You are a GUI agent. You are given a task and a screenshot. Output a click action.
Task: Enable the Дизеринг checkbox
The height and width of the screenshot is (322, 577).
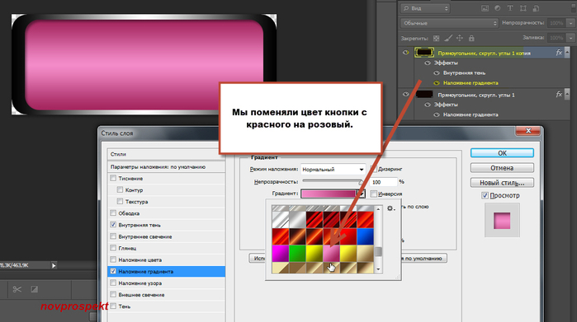tap(373, 169)
